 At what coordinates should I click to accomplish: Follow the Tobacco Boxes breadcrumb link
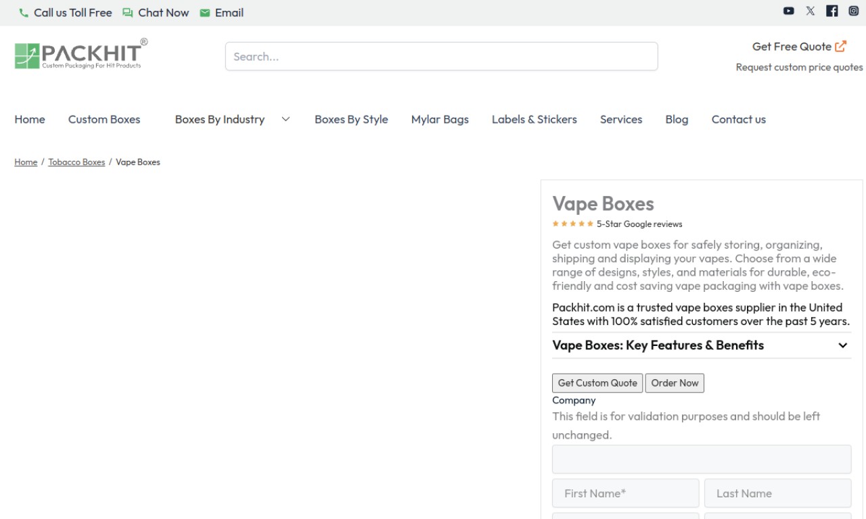(x=76, y=162)
